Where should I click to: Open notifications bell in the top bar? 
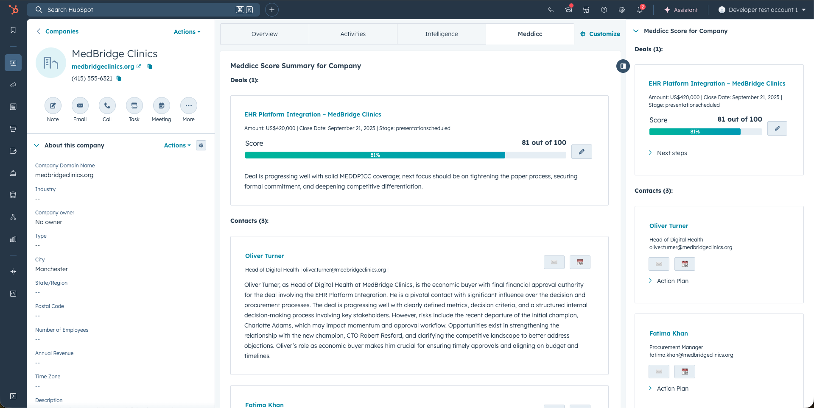click(640, 10)
